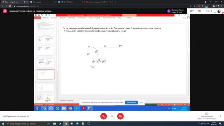Screen dimensions: 224x126
Task: Open File Explorer in the shared taskbar
Action: click(64, 108)
